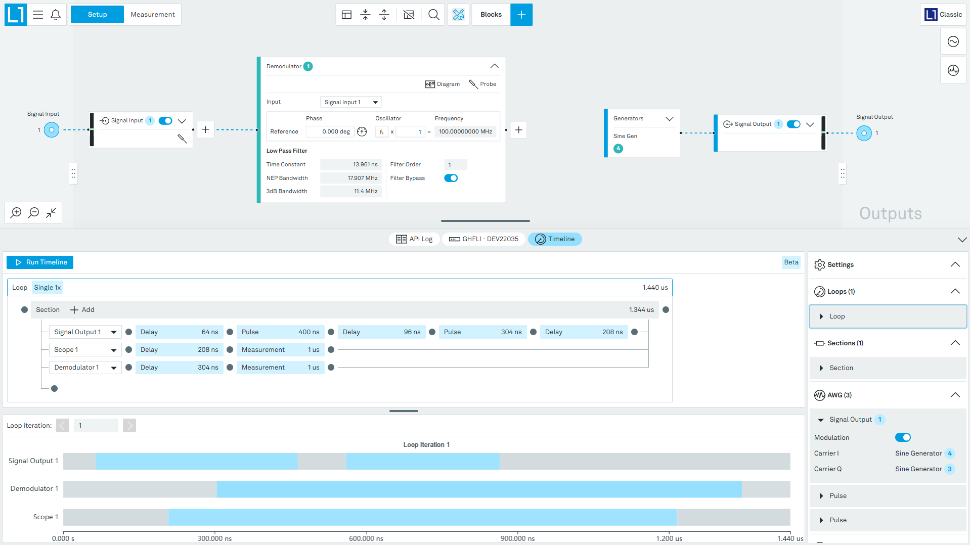
Task: Open the API Log tab
Action: tap(415, 239)
